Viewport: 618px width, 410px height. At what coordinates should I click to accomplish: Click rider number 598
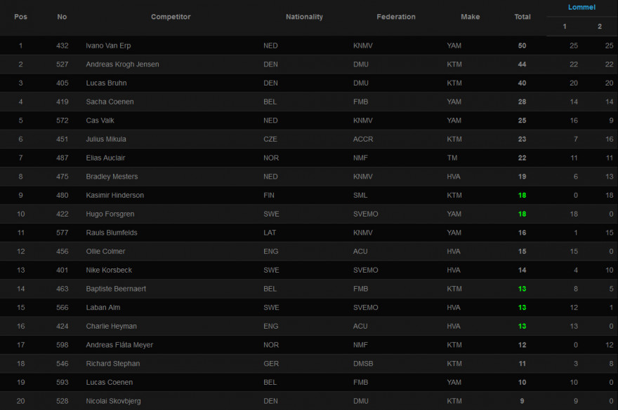pos(63,345)
